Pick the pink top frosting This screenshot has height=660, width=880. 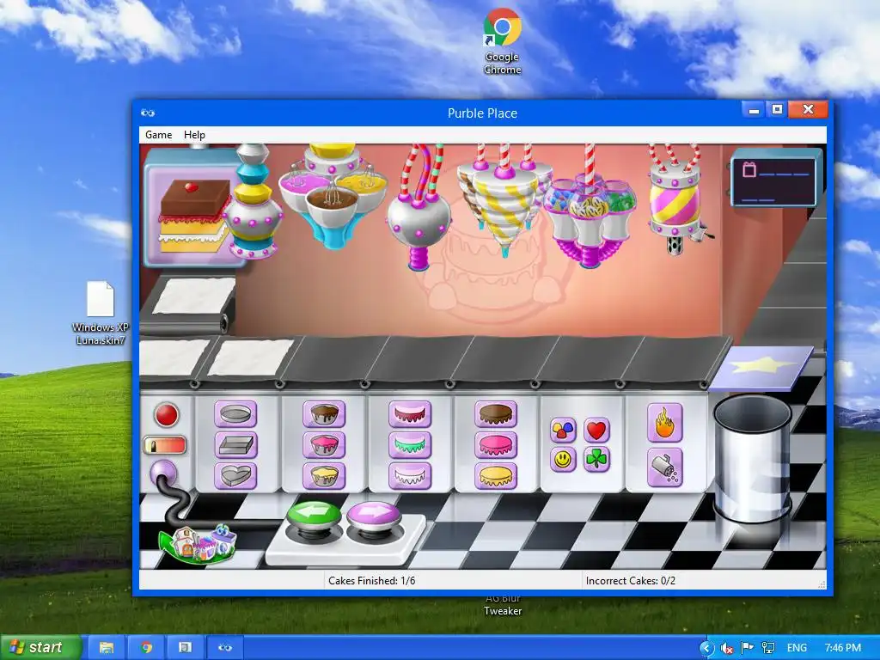click(x=496, y=445)
